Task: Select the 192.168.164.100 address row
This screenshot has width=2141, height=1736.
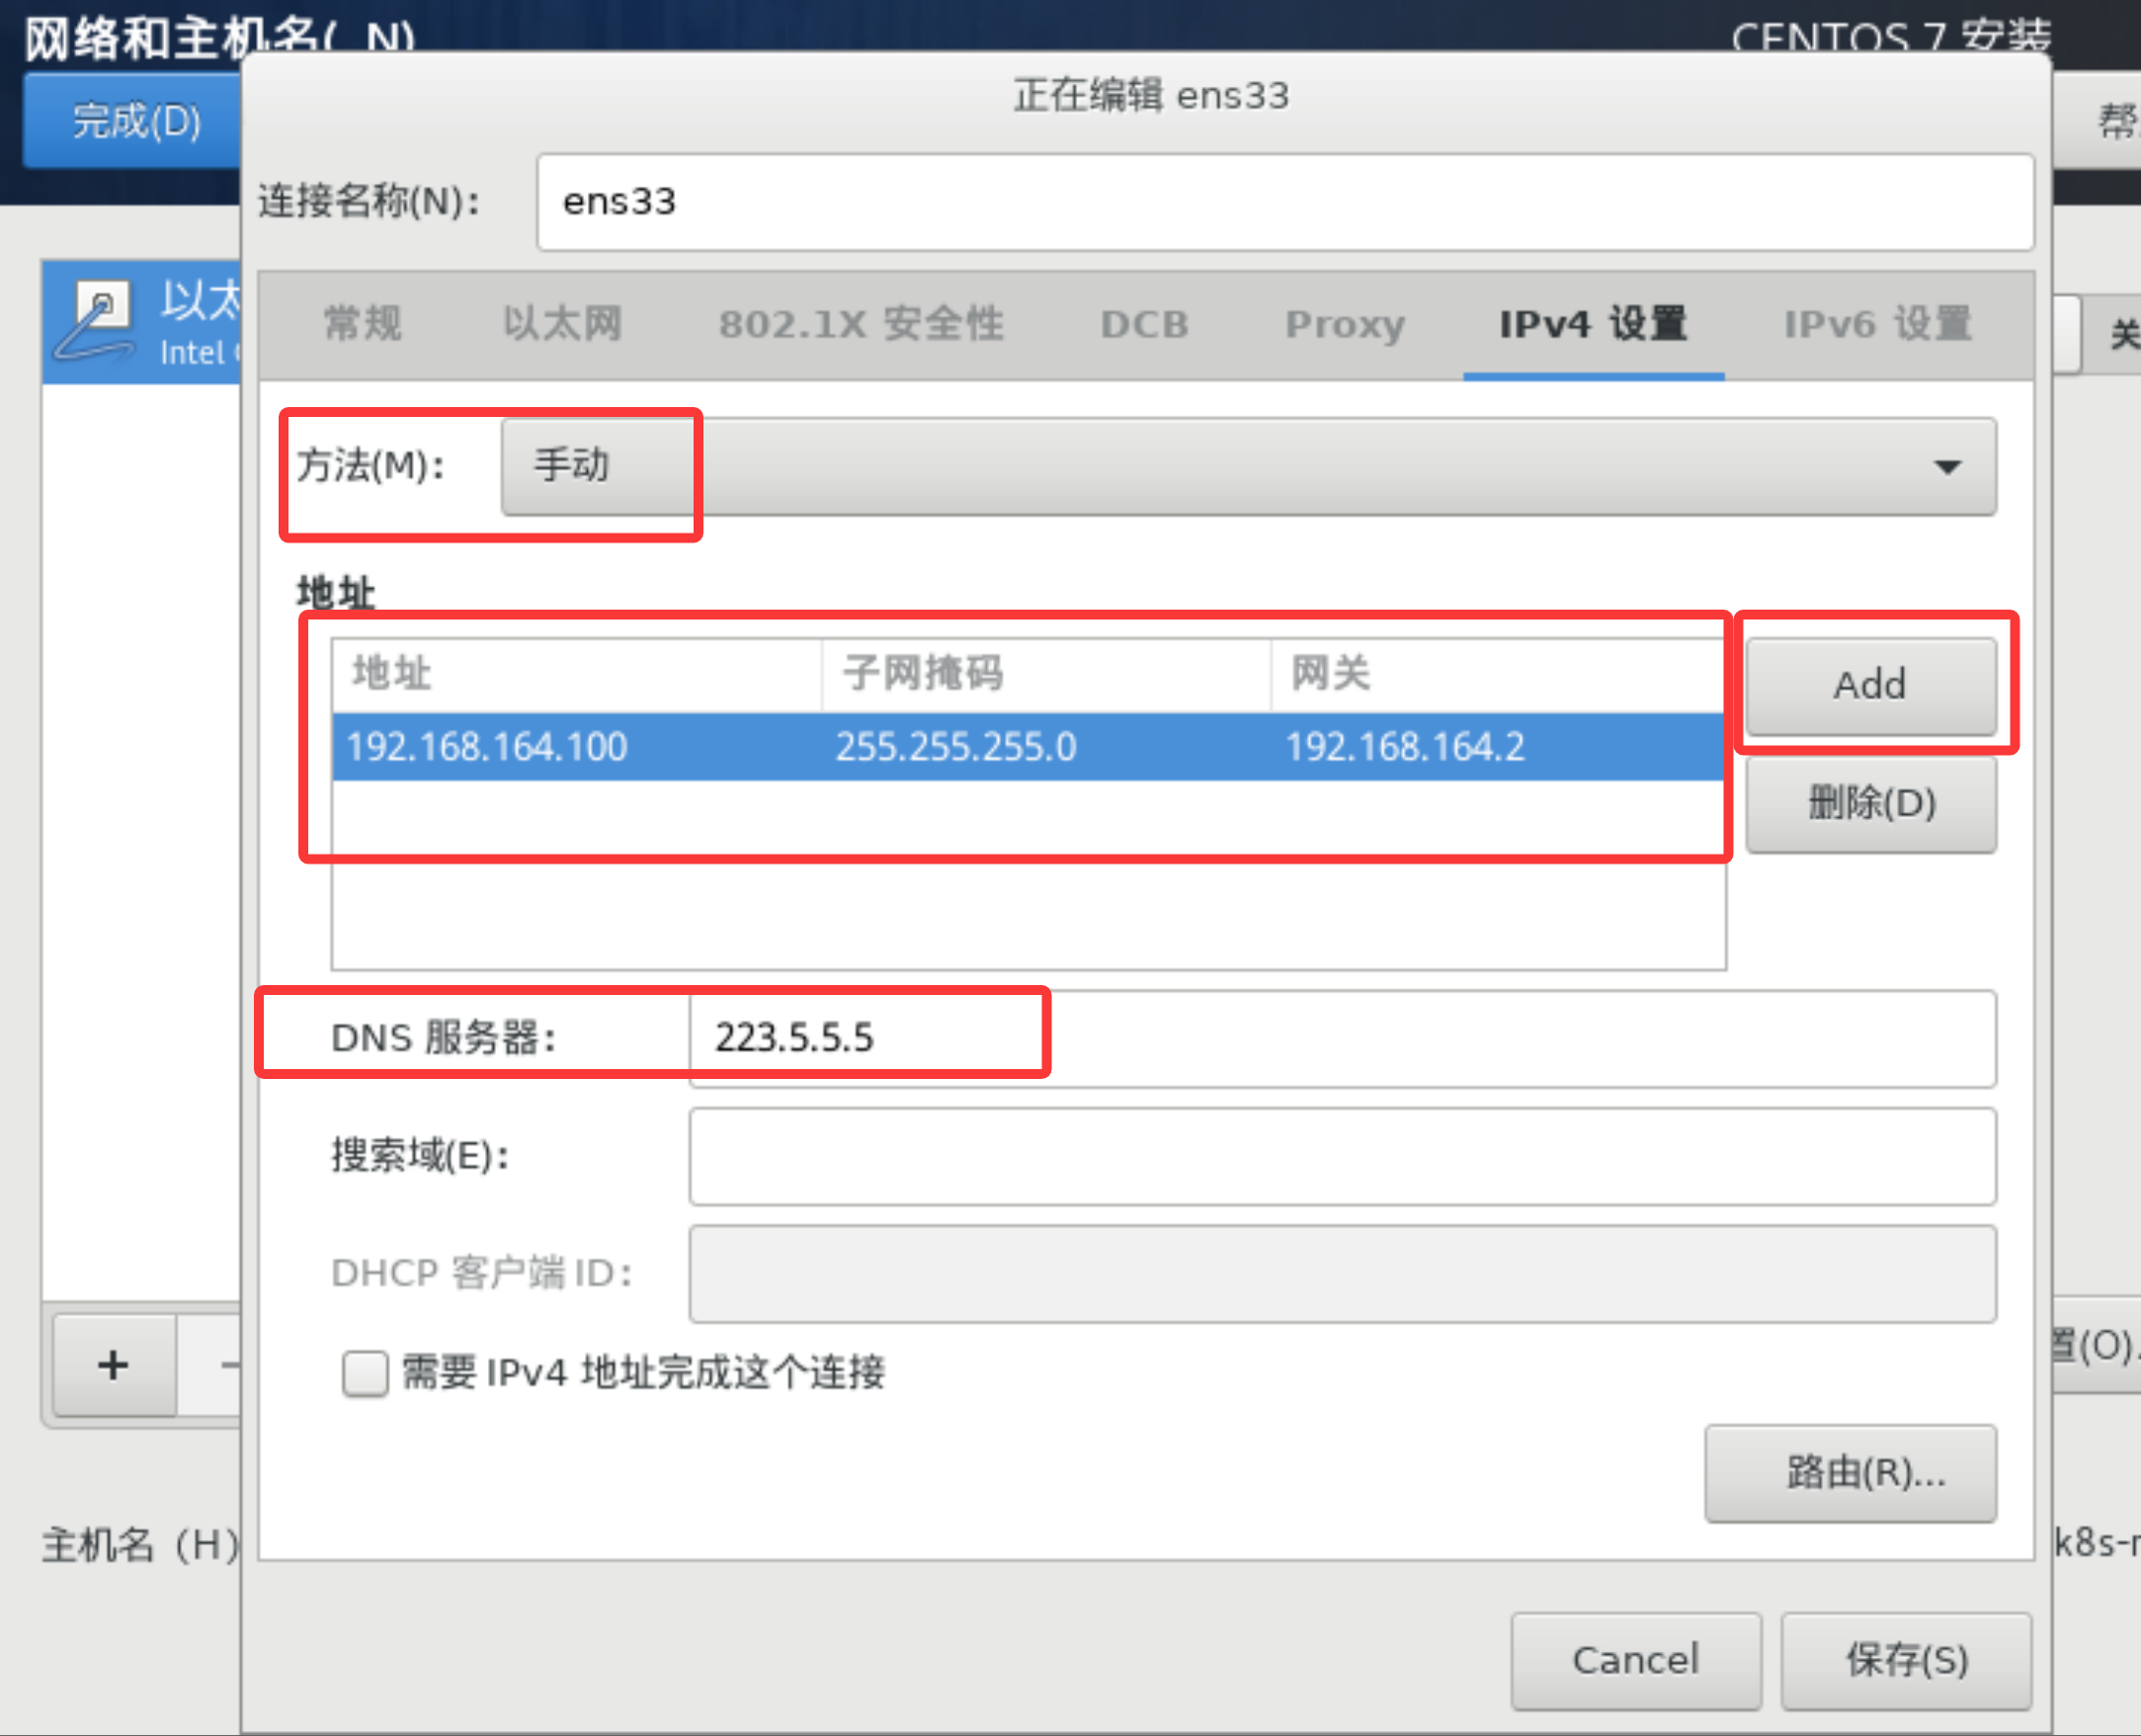Action: click(1026, 747)
